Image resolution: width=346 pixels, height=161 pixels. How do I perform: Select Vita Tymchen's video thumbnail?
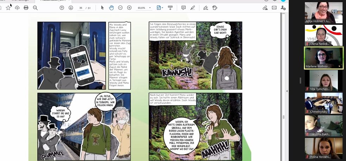point(323,81)
